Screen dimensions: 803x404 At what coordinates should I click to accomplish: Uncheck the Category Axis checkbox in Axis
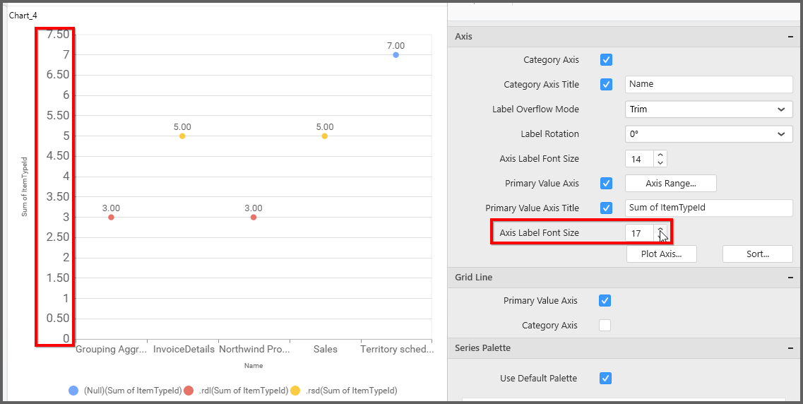(x=606, y=60)
